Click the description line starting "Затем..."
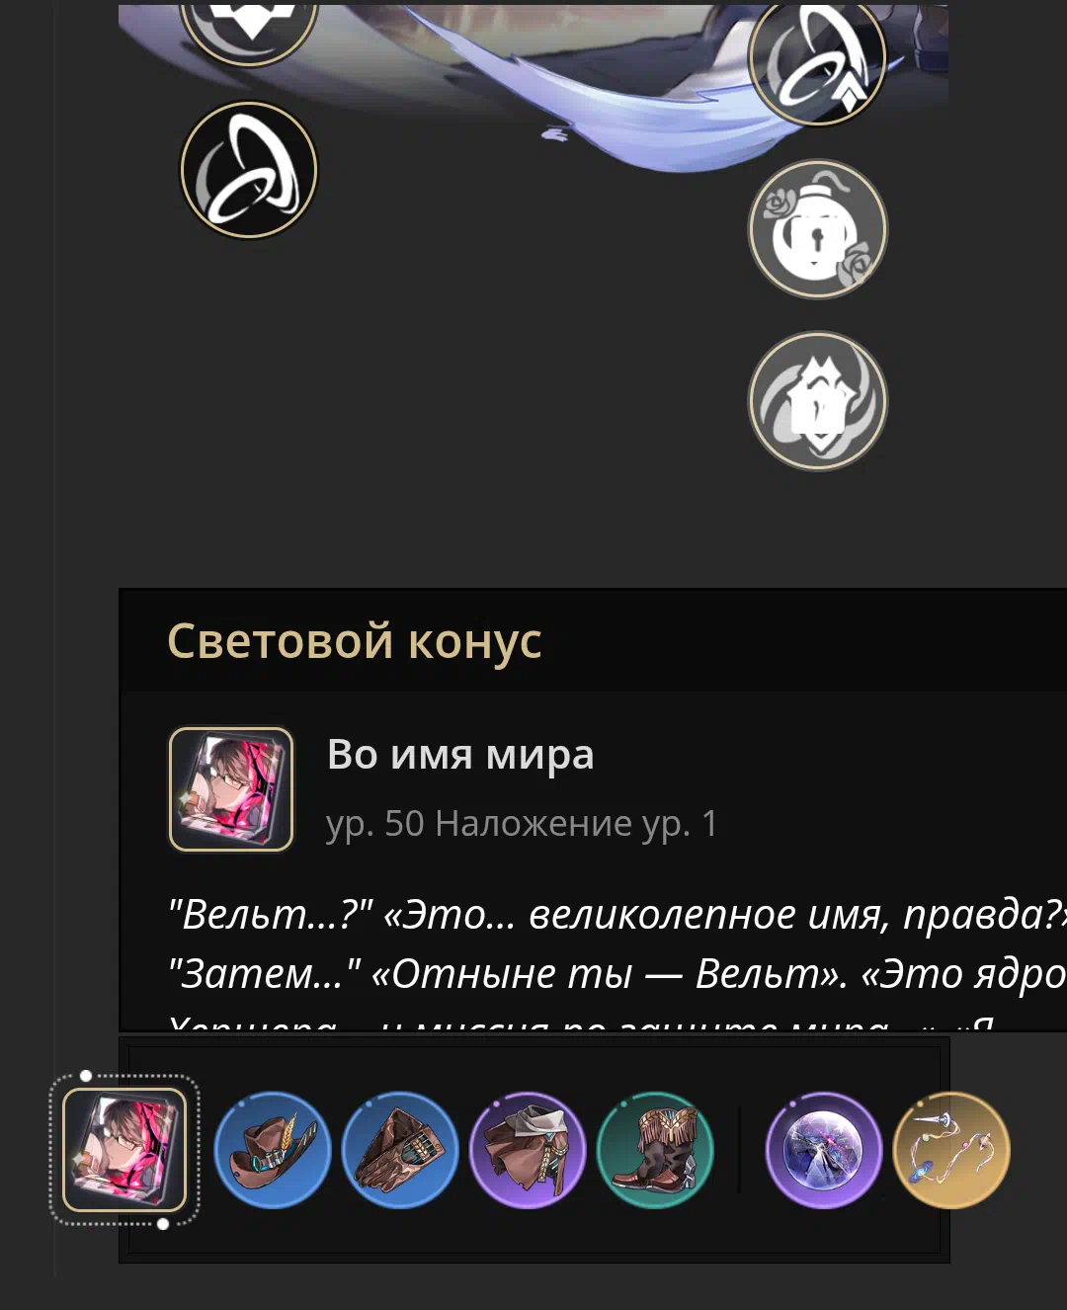The image size is (1067, 1310). pyautogui.click(x=617, y=974)
